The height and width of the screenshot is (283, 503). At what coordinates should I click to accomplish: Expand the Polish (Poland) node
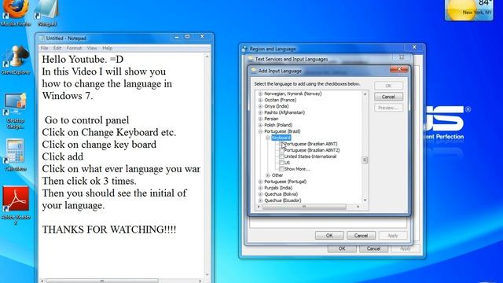(x=260, y=125)
